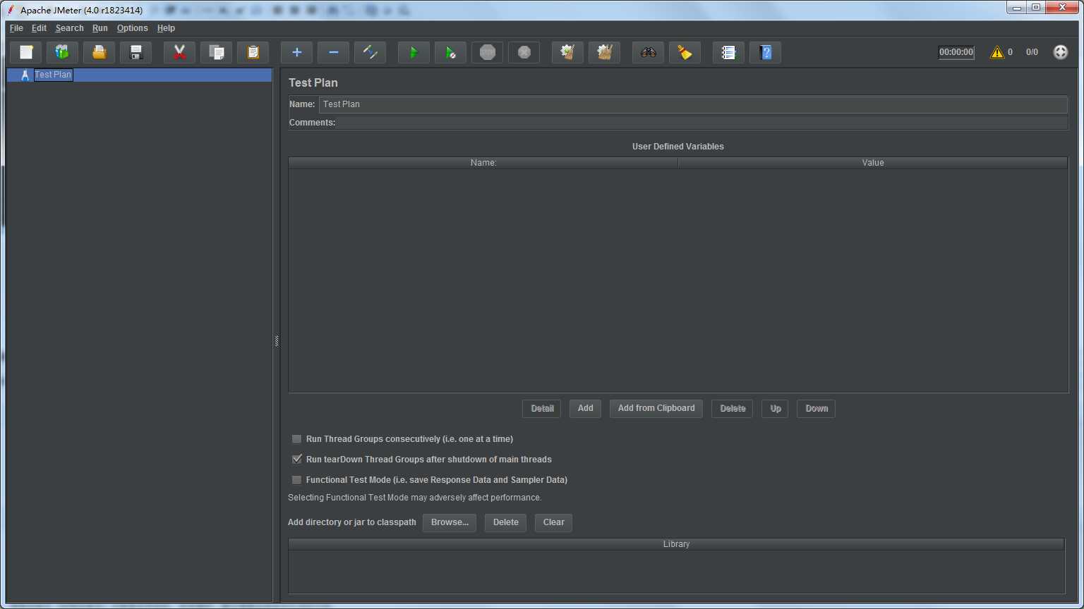Open the Edit menu

tap(39, 28)
